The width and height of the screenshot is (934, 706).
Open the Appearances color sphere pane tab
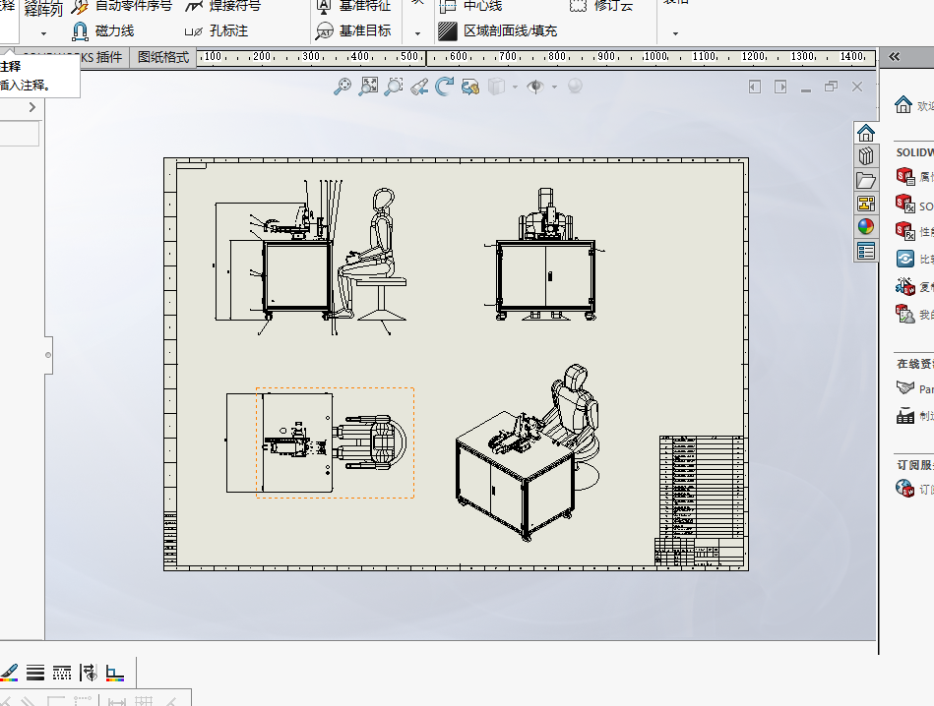click(866, 227)
